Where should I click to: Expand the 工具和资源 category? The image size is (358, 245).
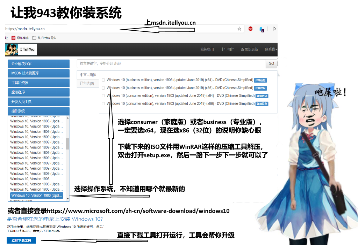(x=38, y=83)
